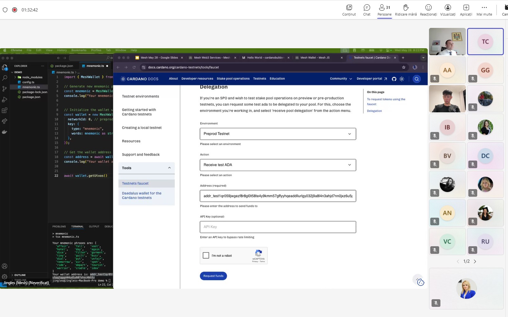Open VS Code Extensions sidebar icon
This screenshot has height=317, width=508.
tap(4, 110)
